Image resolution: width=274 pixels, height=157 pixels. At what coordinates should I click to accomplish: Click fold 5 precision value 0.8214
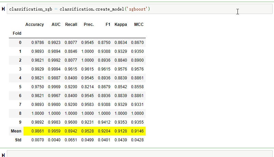pyautogui.click(x=87, y=87)
